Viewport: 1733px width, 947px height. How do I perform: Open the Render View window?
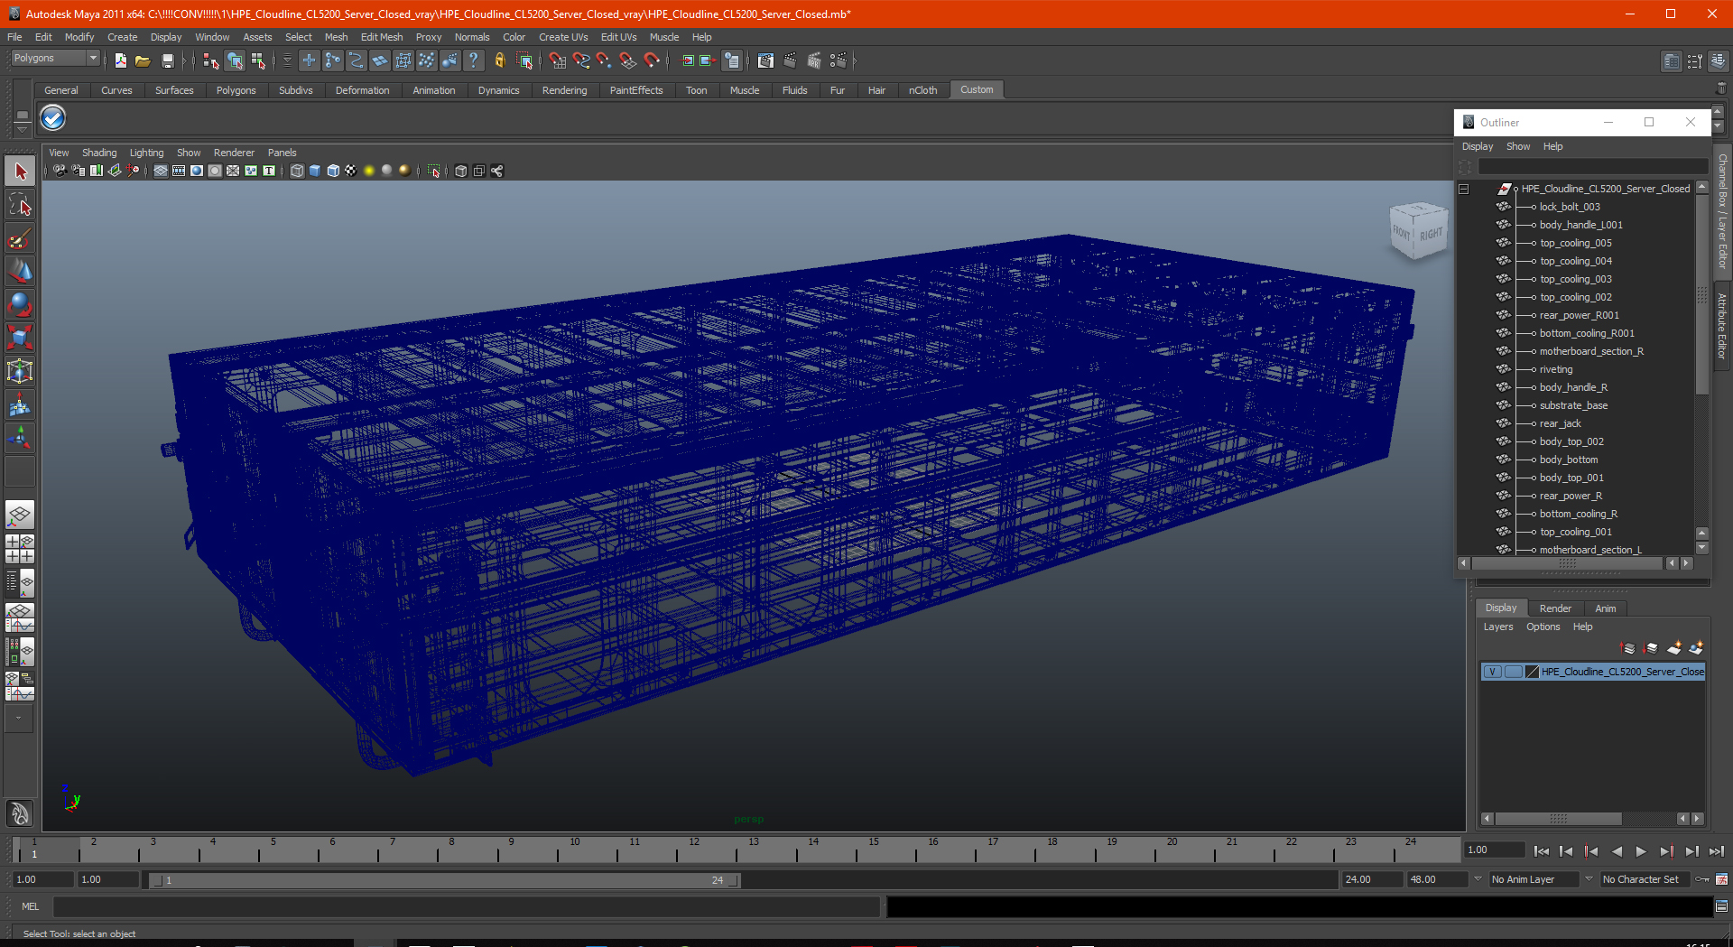coord(765,60)
